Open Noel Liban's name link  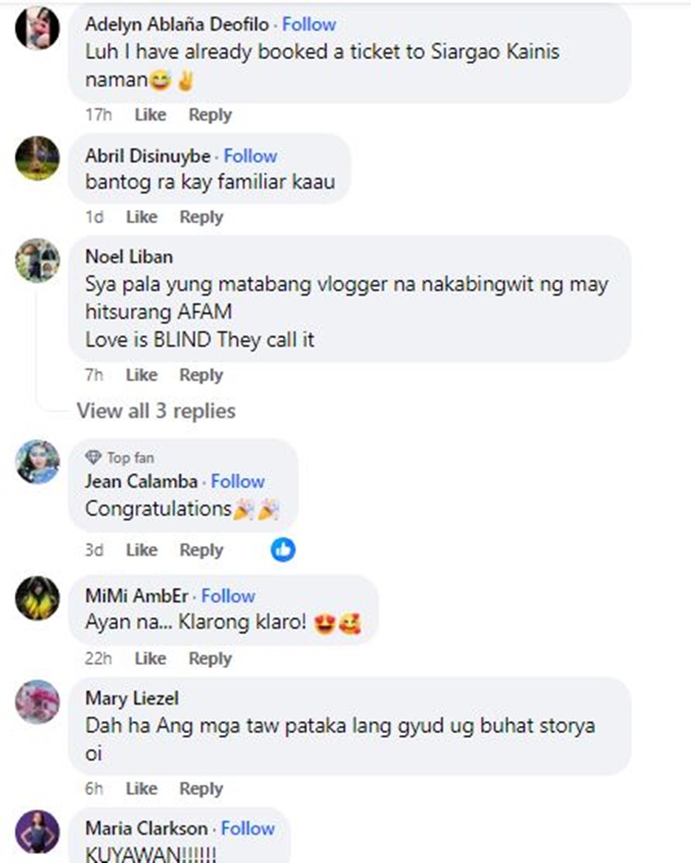click(129, 256)
